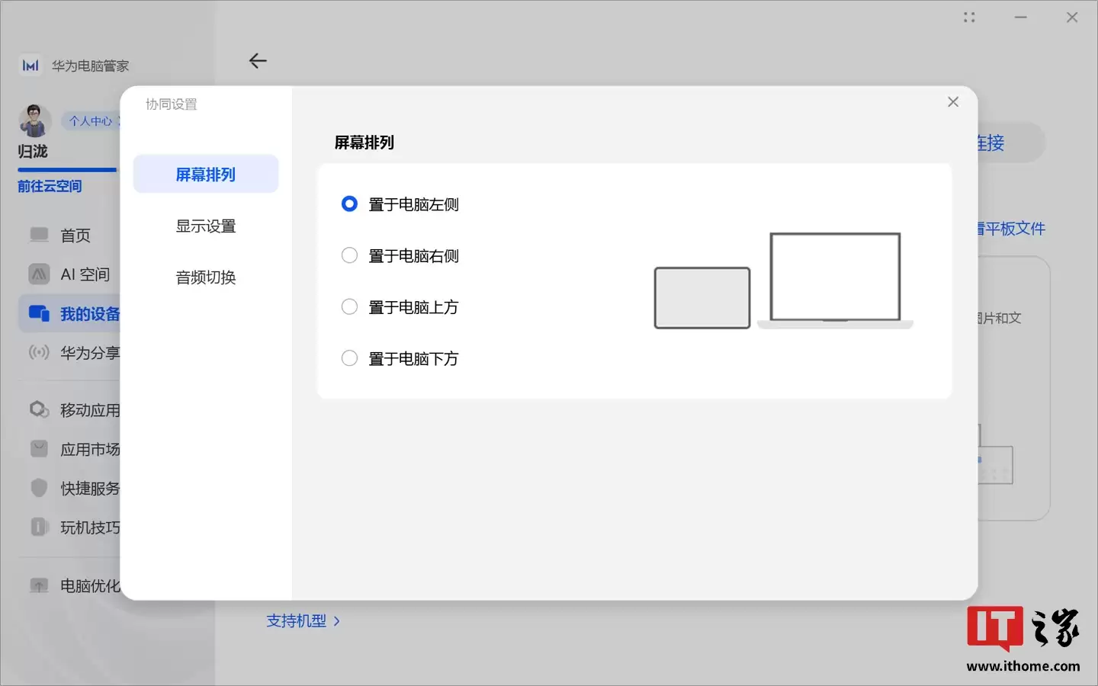1098x686 pixels.
Task: Click the 华为电脑管家 logo icon
Action: 29,66
